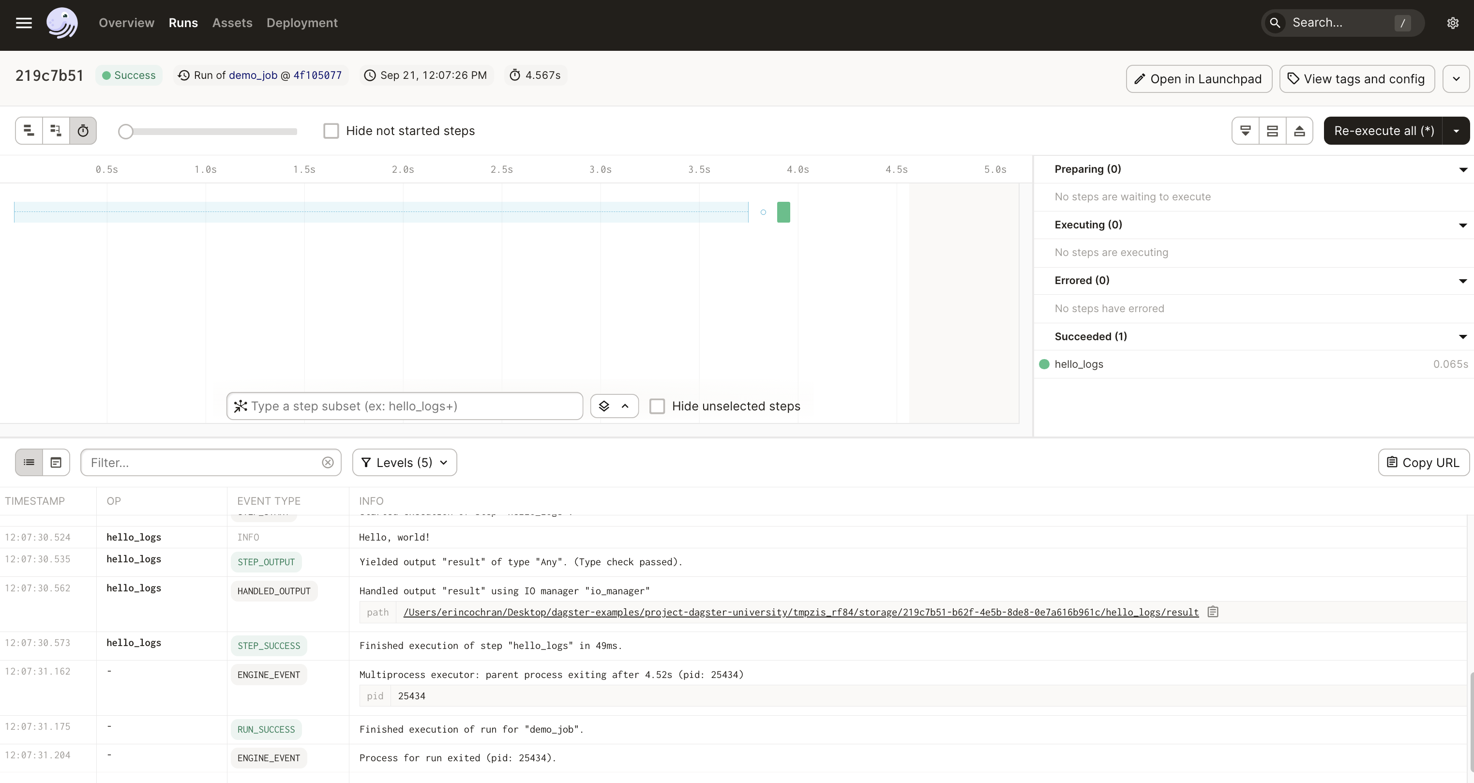Copy the hello_logs result output path
The height and width of the screenshot is (783, 1474).
(x=1214, y=611)
